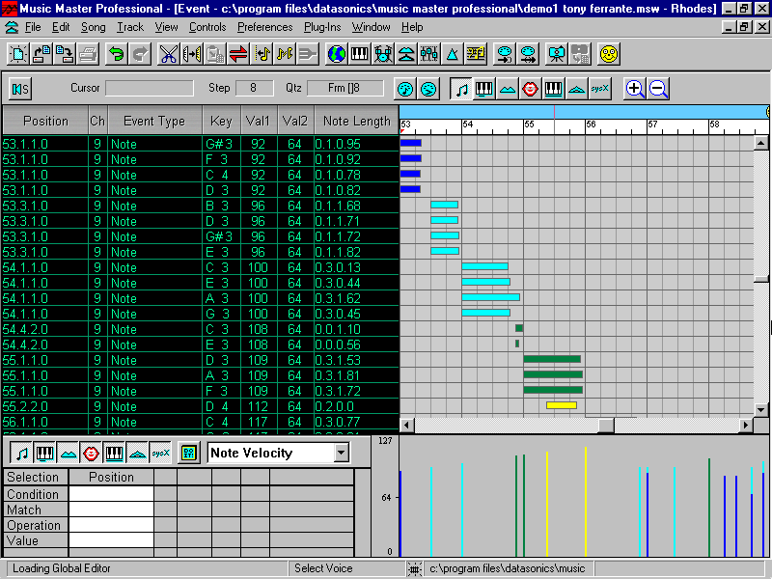Click the film projector icon
The width and height of the screenshot is (772, 579).
pyautogui.click(x=557, y=54)
